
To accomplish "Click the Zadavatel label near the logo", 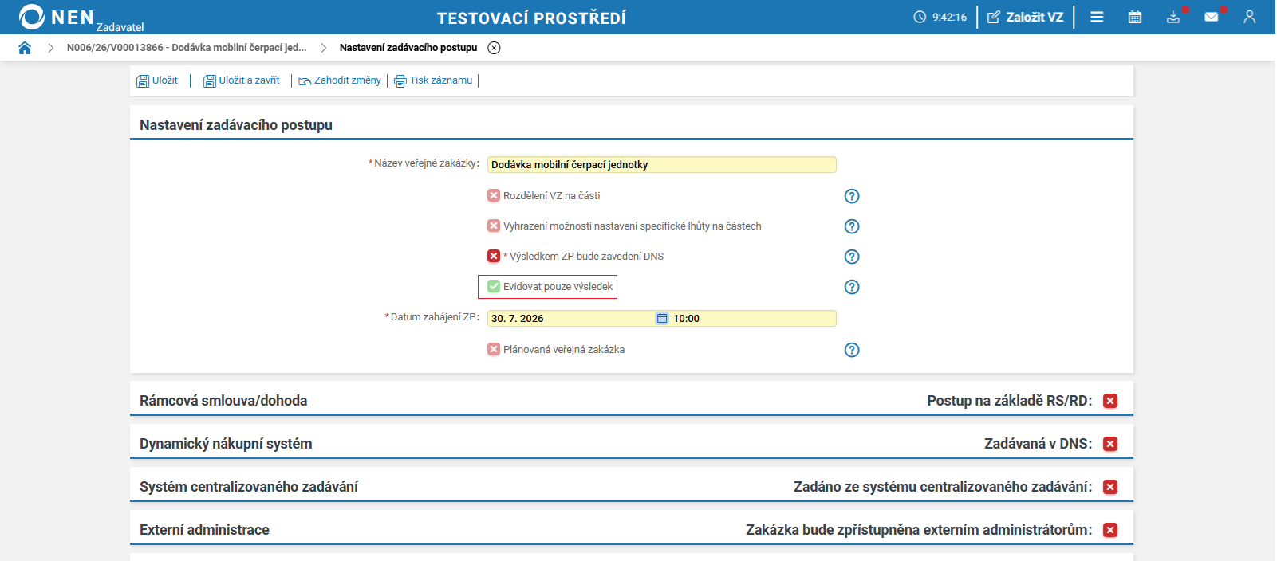I will coord(120,27).
